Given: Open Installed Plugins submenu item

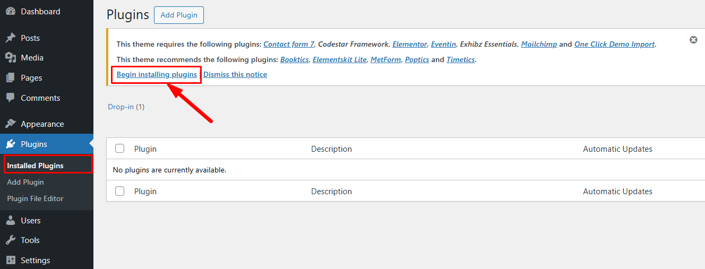Looking at the screenshot, I should point(35,166).
